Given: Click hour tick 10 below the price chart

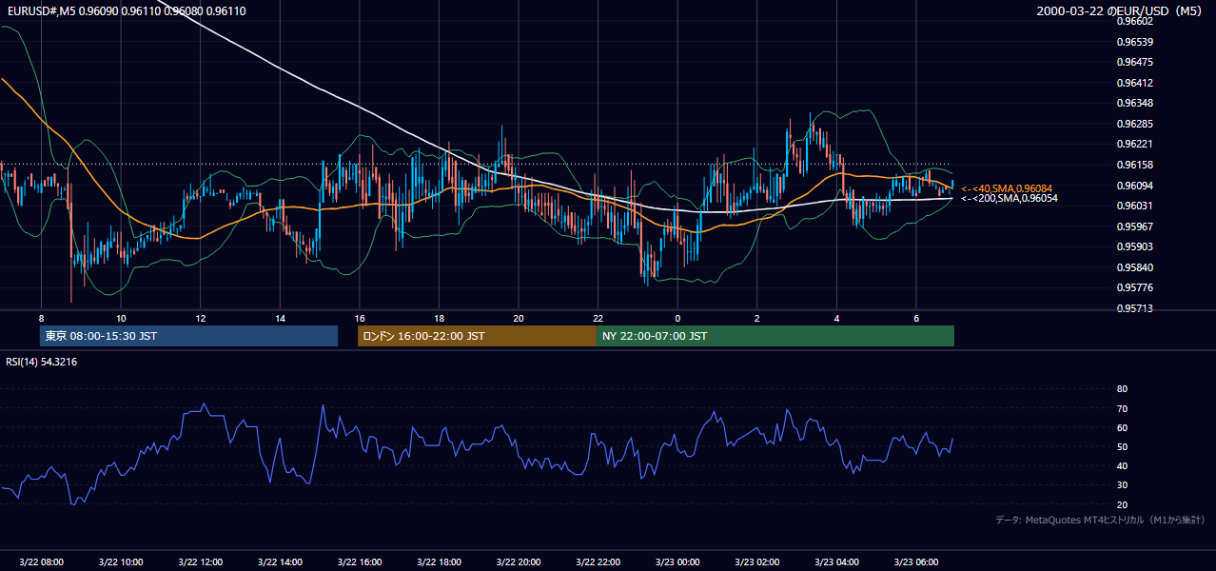Looking at the screenshot, I should [x=120, y=318].
